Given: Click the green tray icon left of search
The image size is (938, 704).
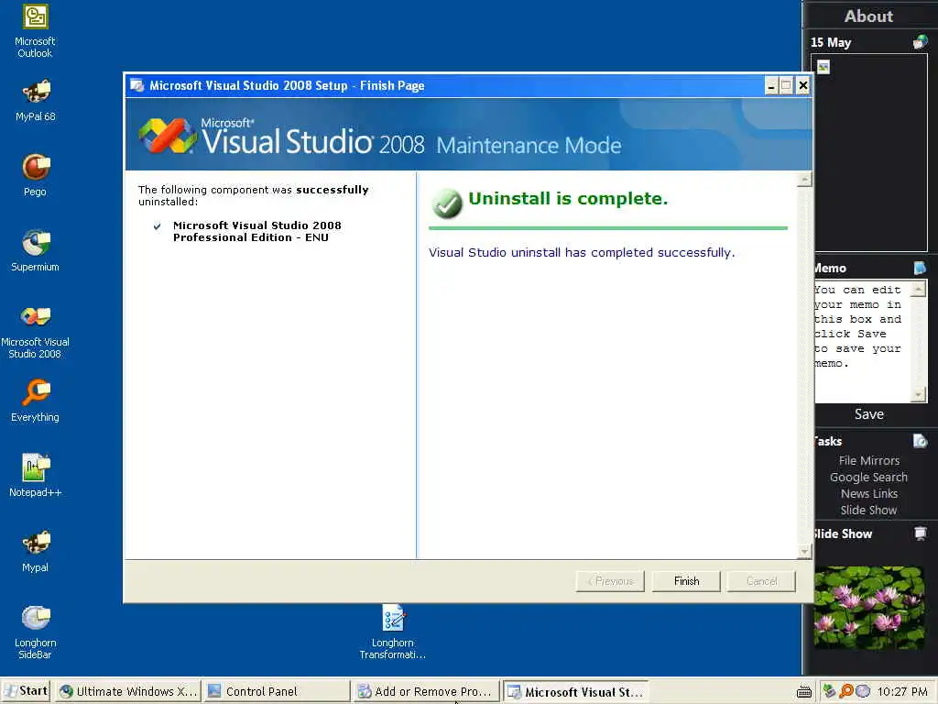Looking at the screenshot, I should pyautogui.click(x=829, y=691).
